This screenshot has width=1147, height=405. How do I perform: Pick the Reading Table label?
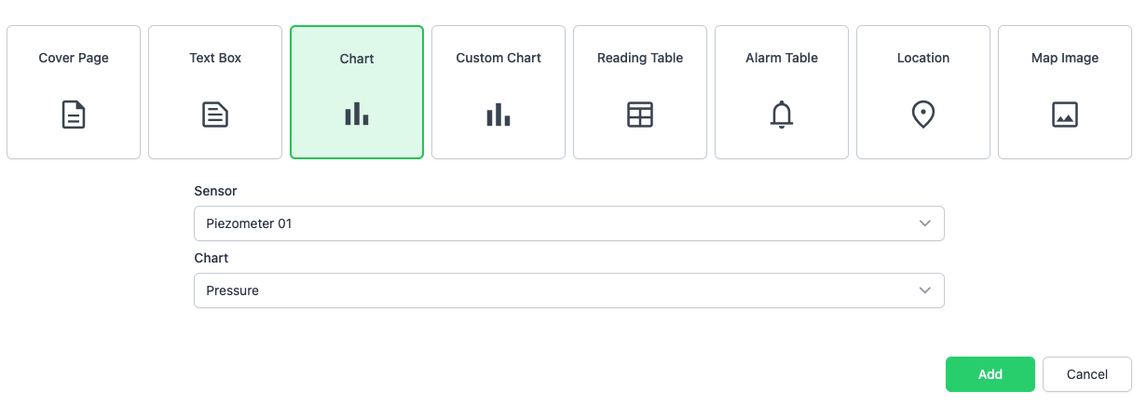click(640, 58)
